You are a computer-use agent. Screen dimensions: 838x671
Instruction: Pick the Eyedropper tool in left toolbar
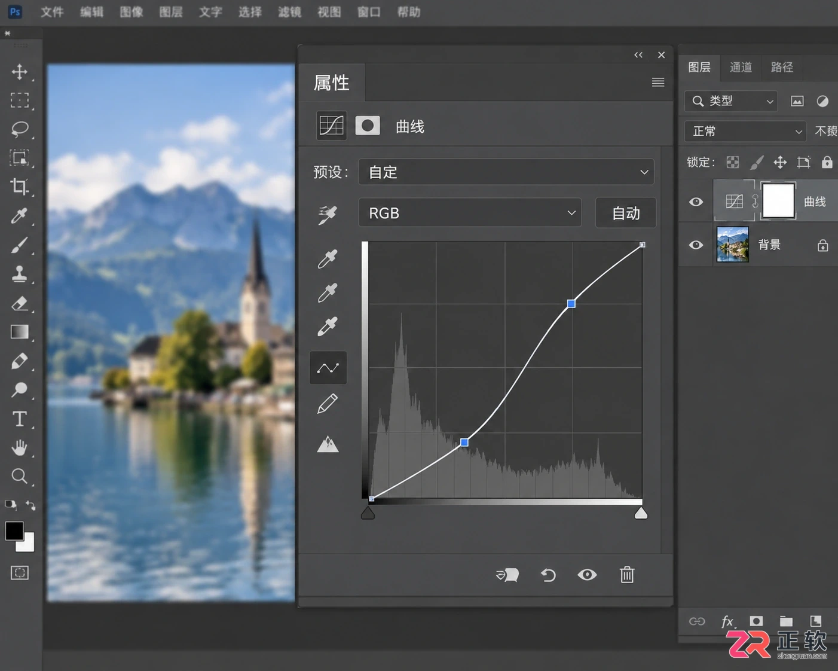click(20, 215)
